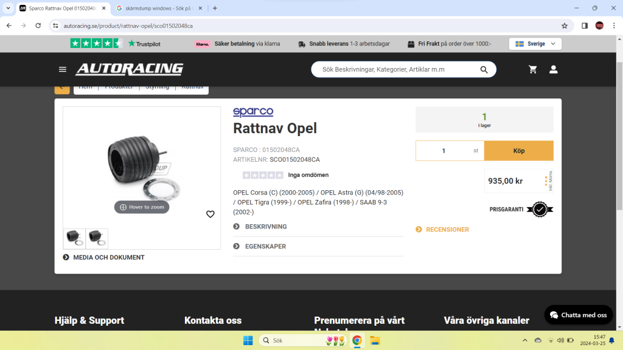Click the Rattnav Opel product title

(x=275, y=129)
